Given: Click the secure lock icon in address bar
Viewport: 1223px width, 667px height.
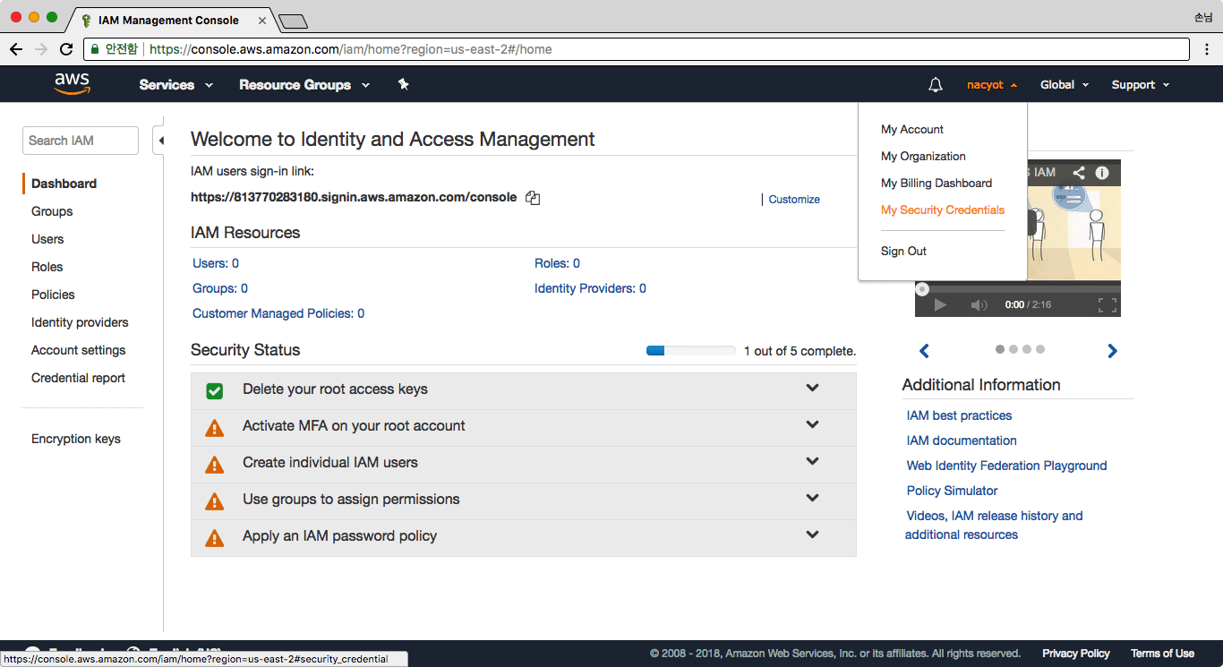Looking at the screenshot, I should click(94, 49).
